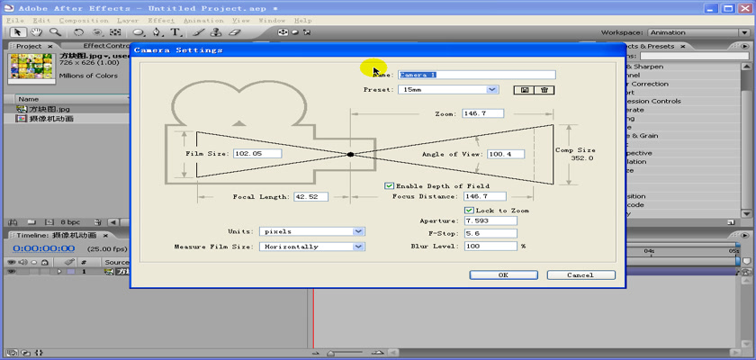Open the Effects & Presets panel options menu

744,46
